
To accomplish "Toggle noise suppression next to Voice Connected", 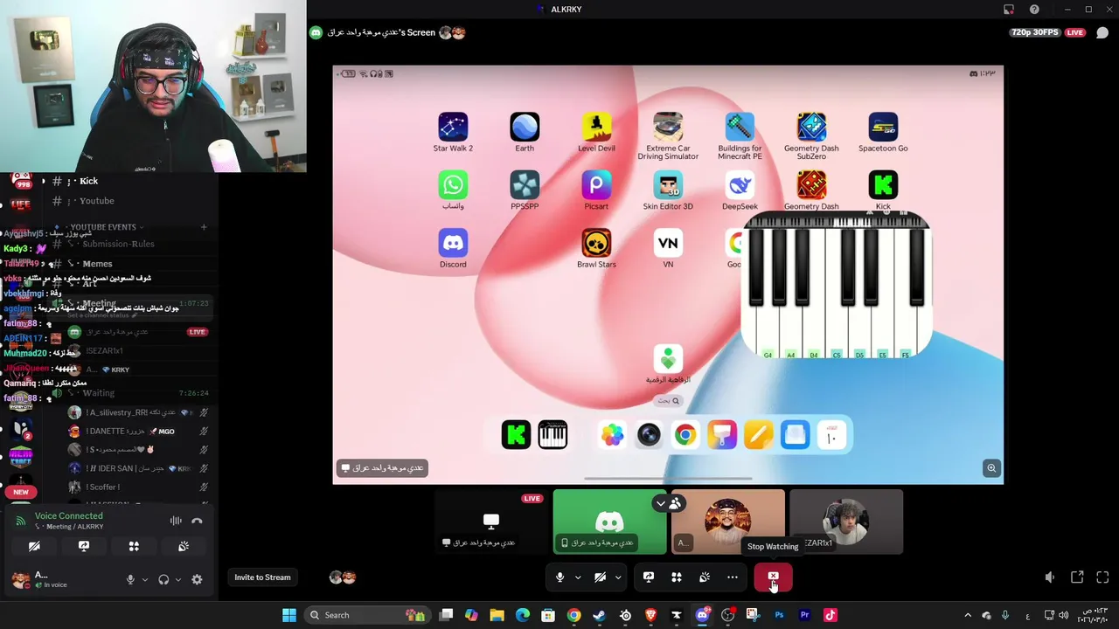I will (x=176, y=521).
